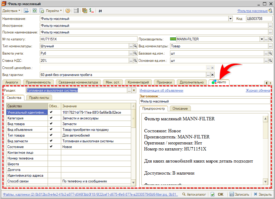Clear the Вид гарантии field with X
The height and width of the screenshot is (199, 275).
click(x=212, y=75)
